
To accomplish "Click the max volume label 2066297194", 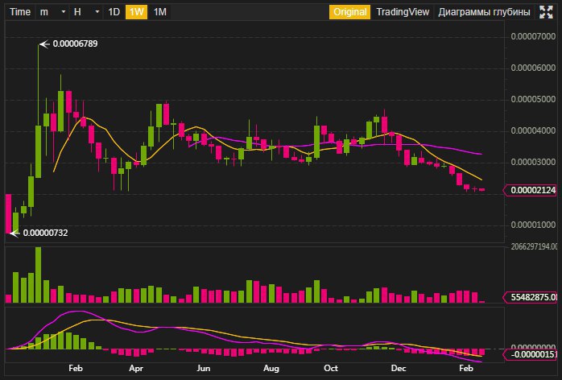I will coord(534,246).
